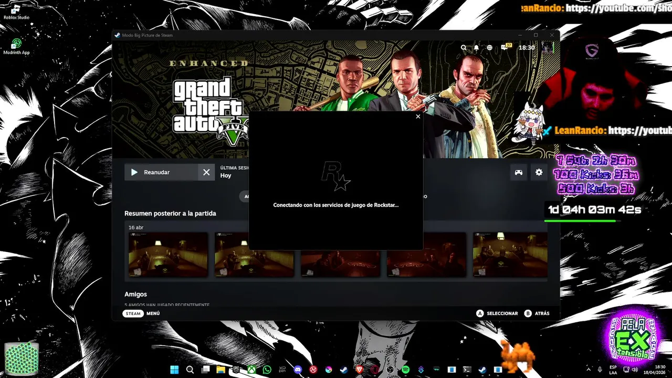Click the Amigos section heading
672x378 pixels.
pos(135,295)
